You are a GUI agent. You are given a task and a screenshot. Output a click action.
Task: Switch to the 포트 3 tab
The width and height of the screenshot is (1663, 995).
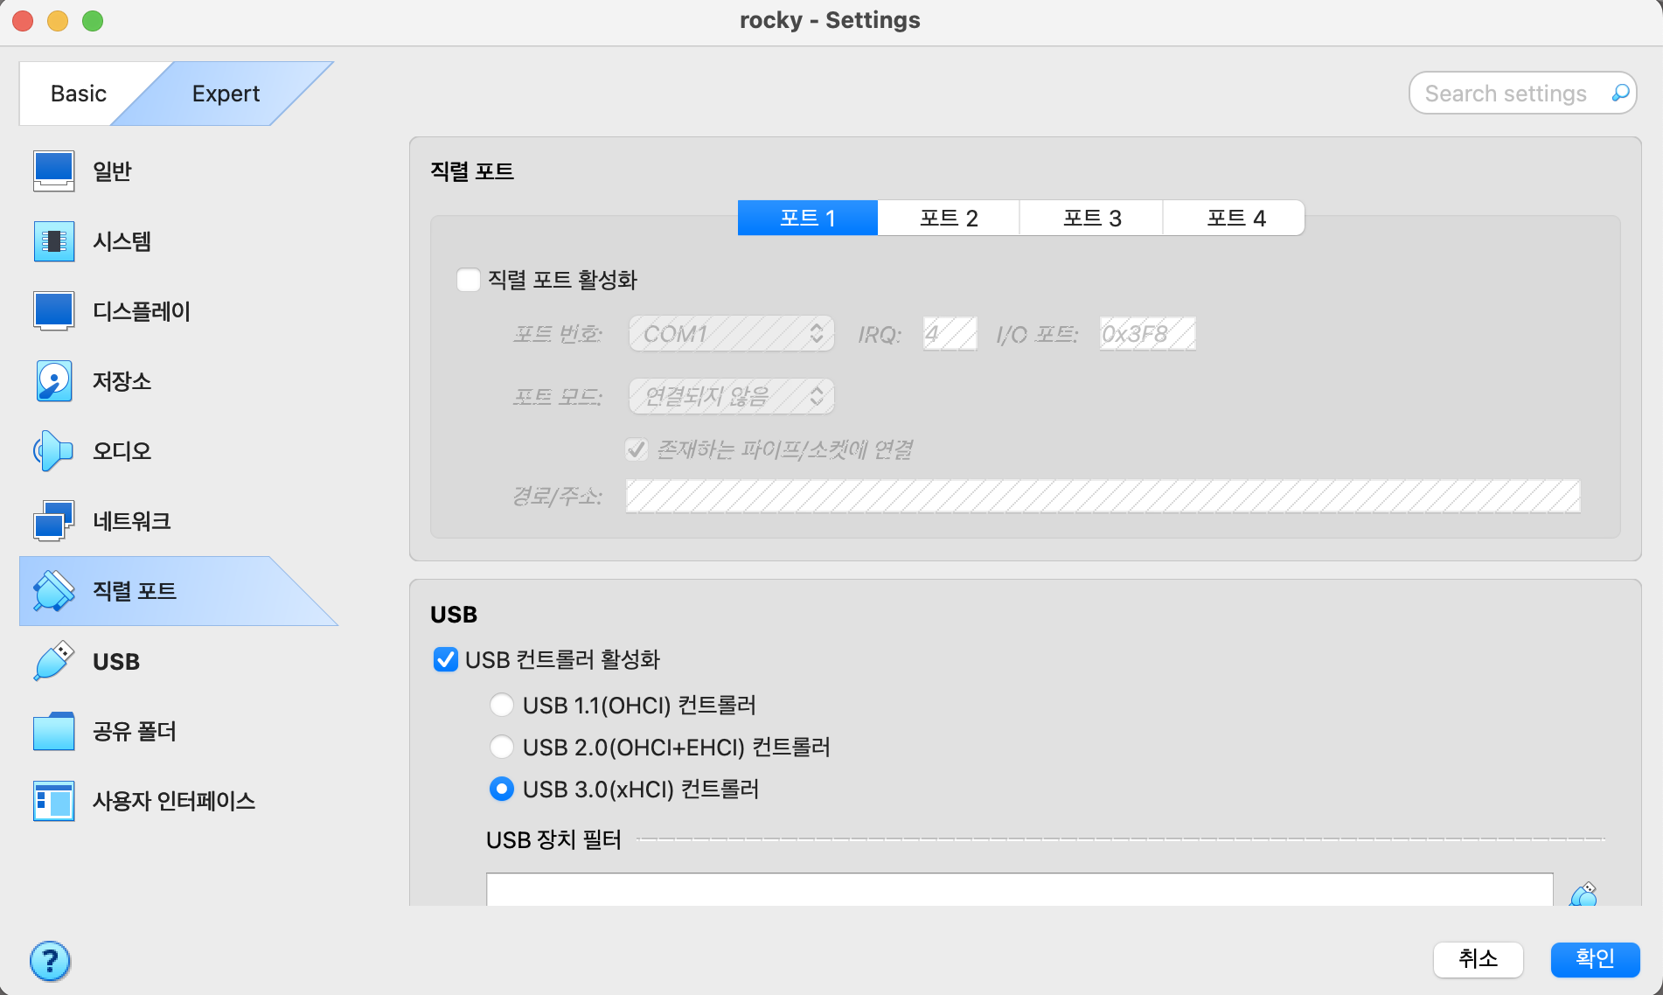point(1092,218)
